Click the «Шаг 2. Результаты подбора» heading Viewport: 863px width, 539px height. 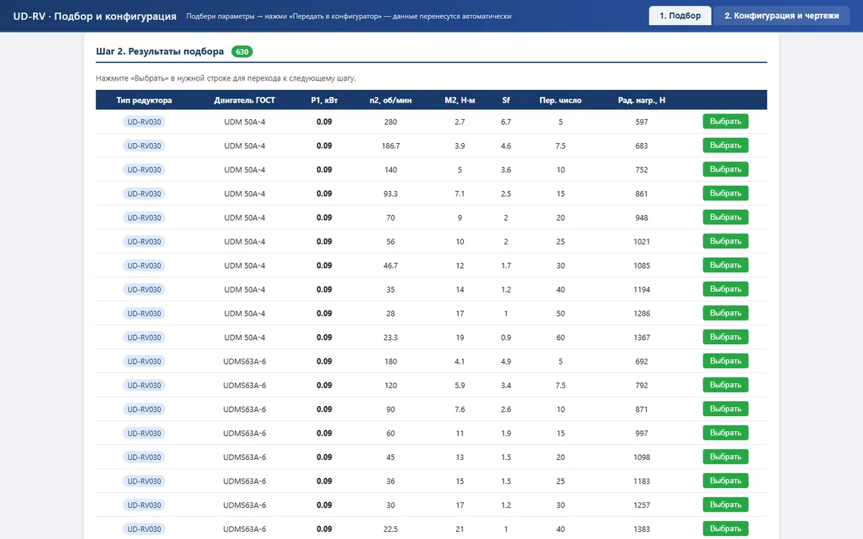(160, 52)
